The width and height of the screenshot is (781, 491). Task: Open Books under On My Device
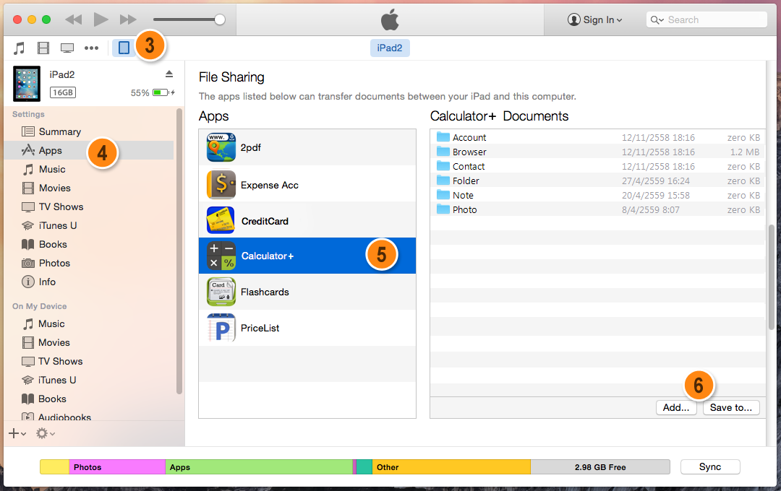pos(90,399)
